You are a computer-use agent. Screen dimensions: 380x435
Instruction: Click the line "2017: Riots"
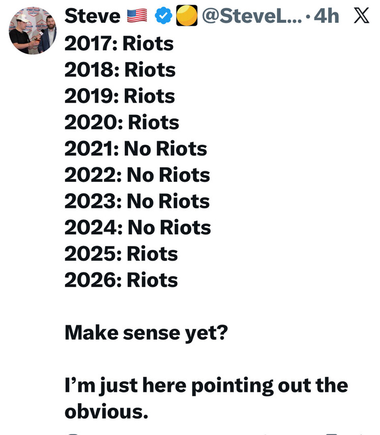point(119,44)
